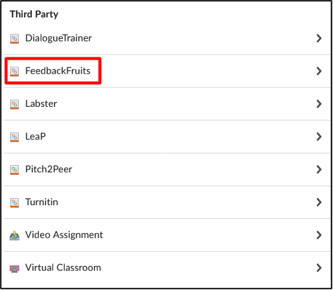Click the LeaP link icon

pyautogui.click(x=14, y=137)
